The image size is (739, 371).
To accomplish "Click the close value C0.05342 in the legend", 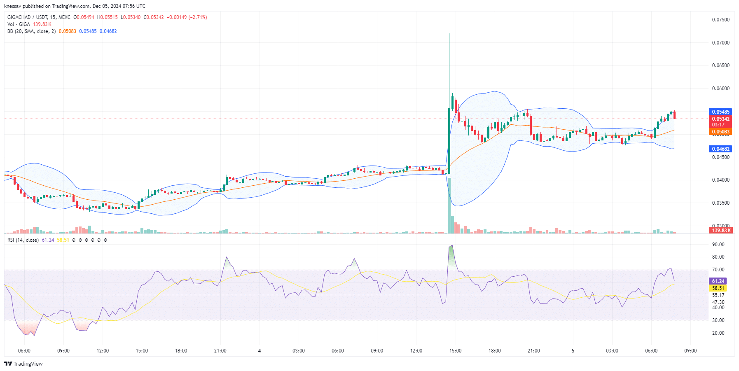I will (x=153, y=17).
